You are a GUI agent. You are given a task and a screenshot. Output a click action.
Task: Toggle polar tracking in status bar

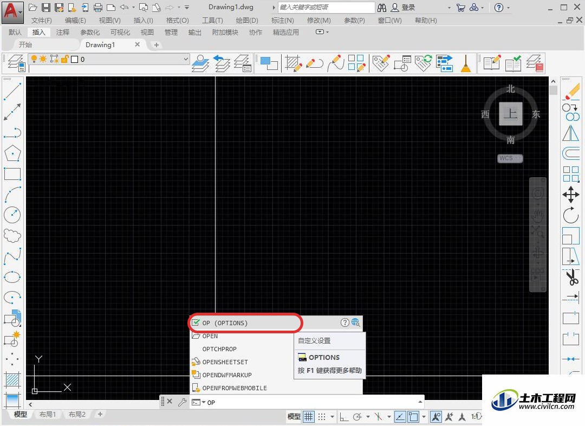(357, 416)
